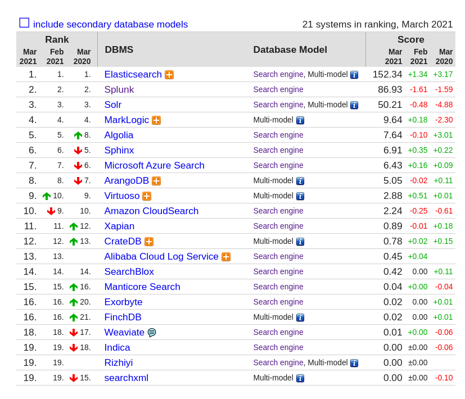This screenshot has height=399, width=465.
Task: Open the Solr DBMS link
Action: tap(112, 105)
